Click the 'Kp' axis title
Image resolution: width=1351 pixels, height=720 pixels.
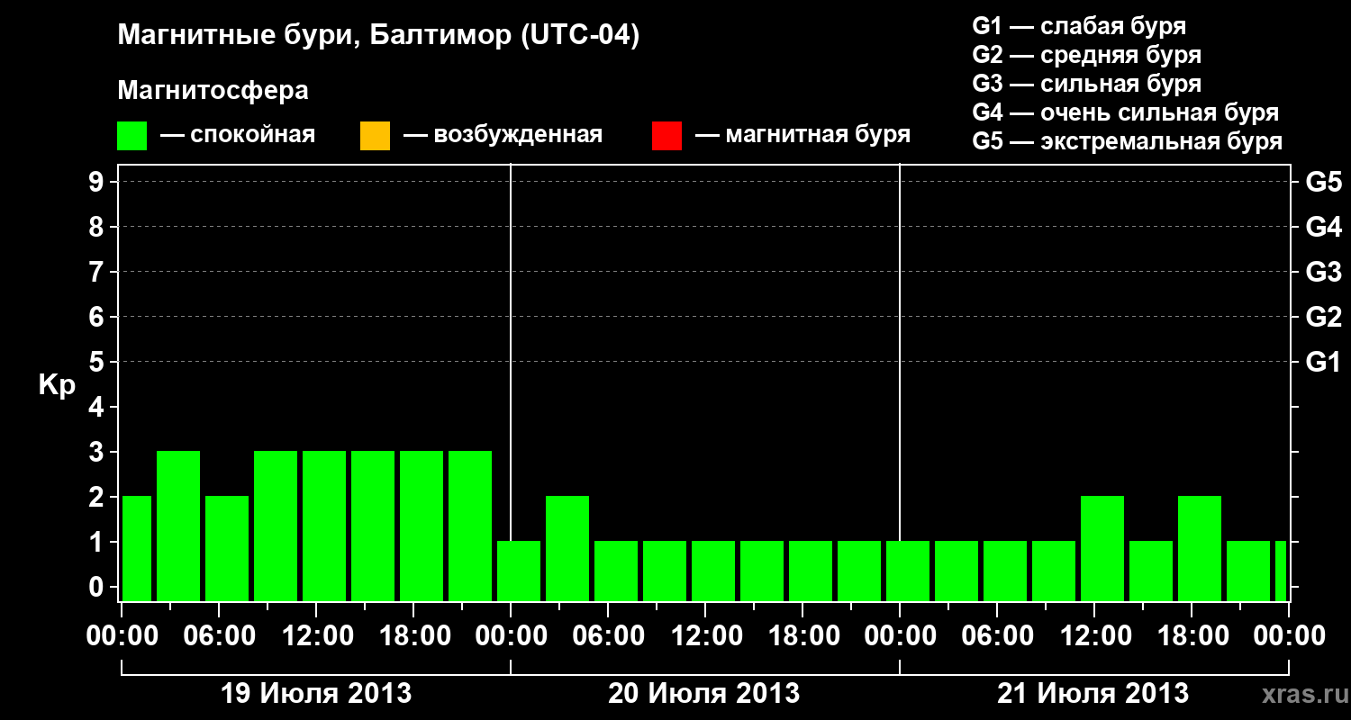(57, 385)
